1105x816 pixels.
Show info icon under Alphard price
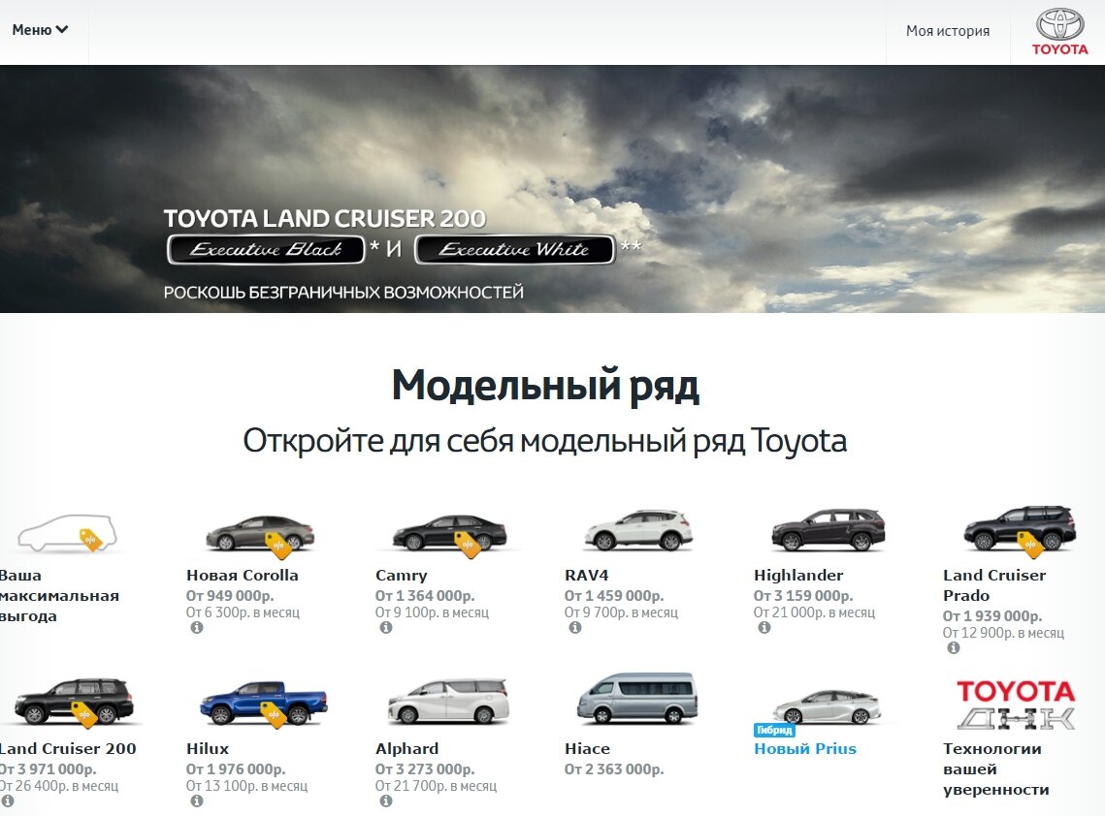[385, 800]
